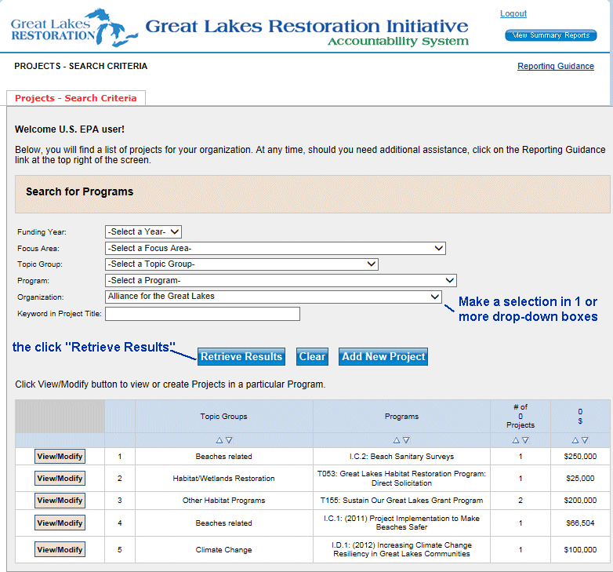Select the Projects - Search Criteria tab

point(76,98)
